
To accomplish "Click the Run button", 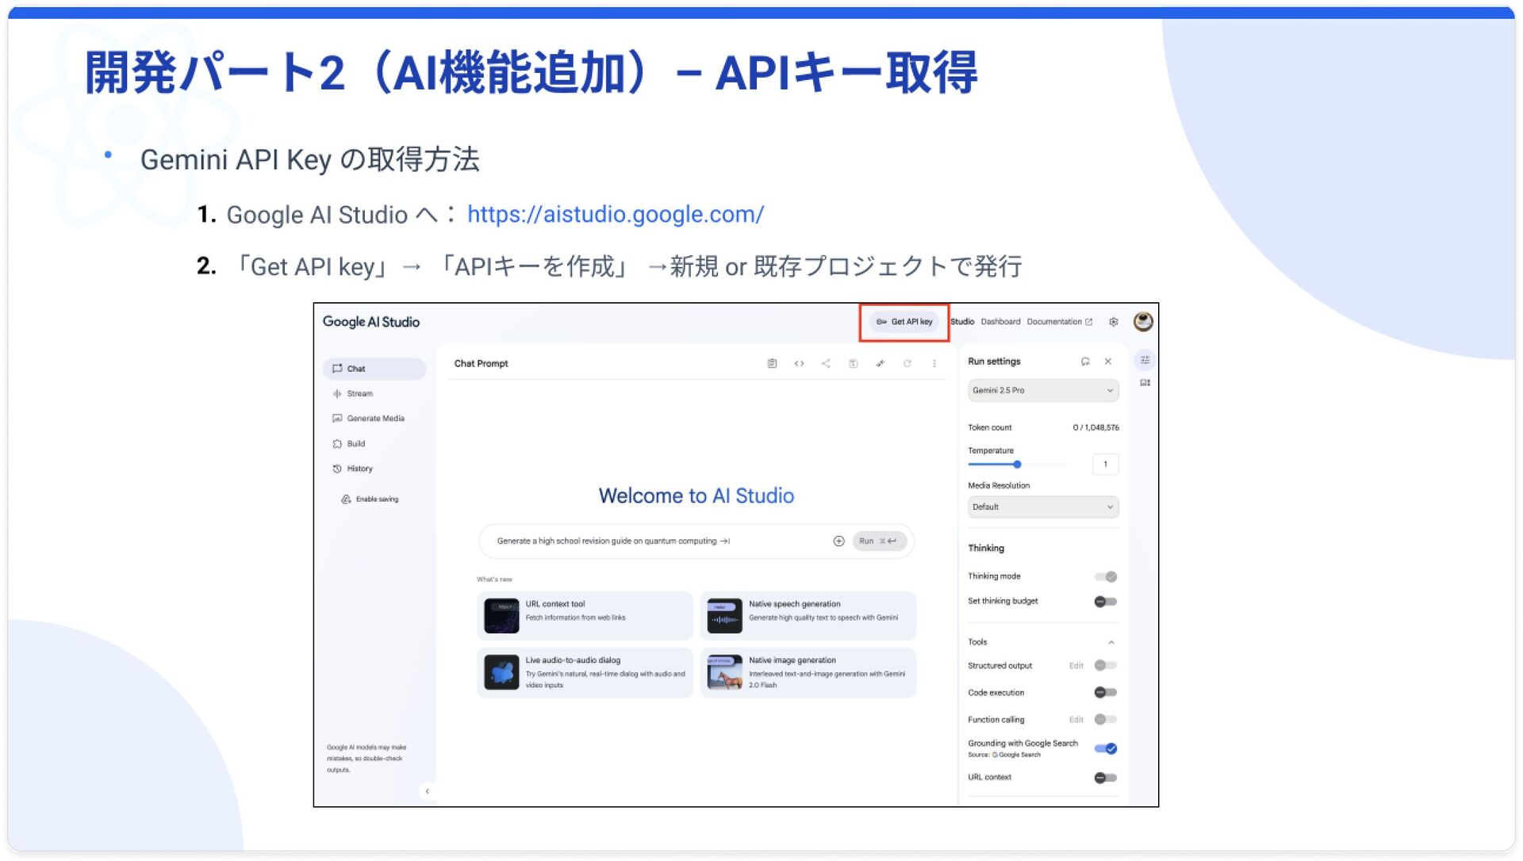I will pyautogui.click(x=879, y=541).
